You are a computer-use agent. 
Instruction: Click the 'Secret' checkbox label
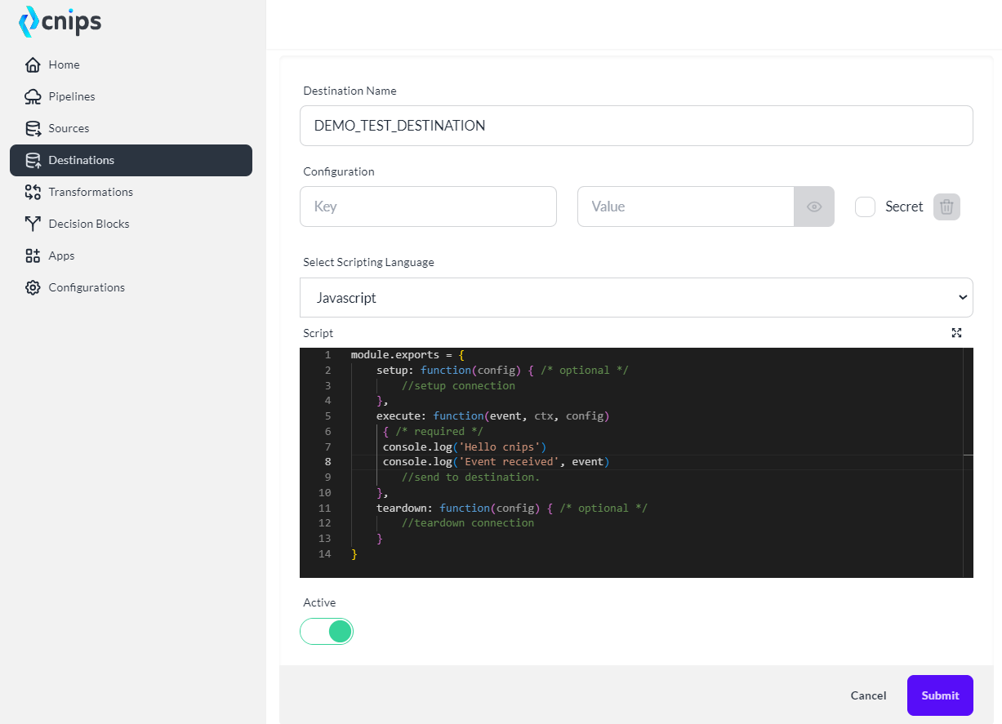pyautogui.click(x=904, y=207)
